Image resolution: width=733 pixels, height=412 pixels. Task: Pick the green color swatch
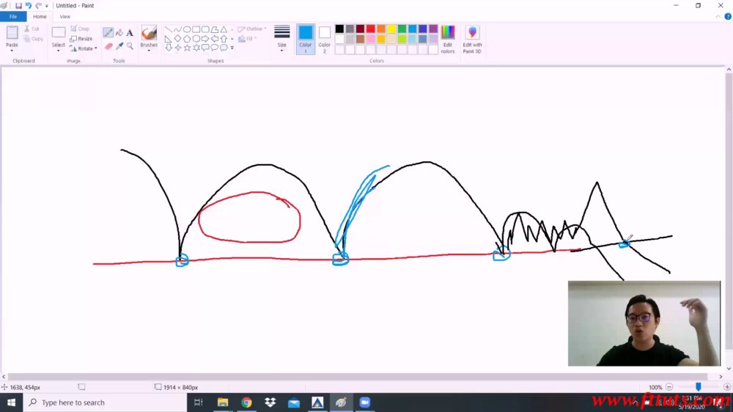point(402,29)
